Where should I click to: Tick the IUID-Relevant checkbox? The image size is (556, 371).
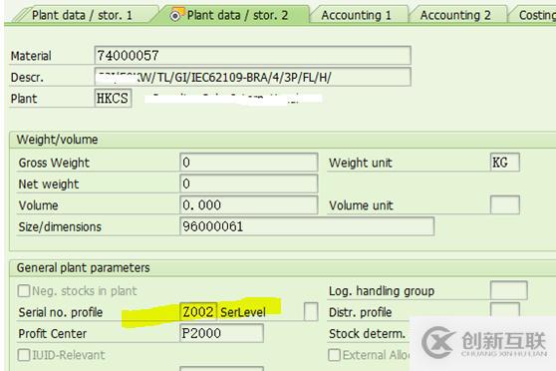[24, 355]
